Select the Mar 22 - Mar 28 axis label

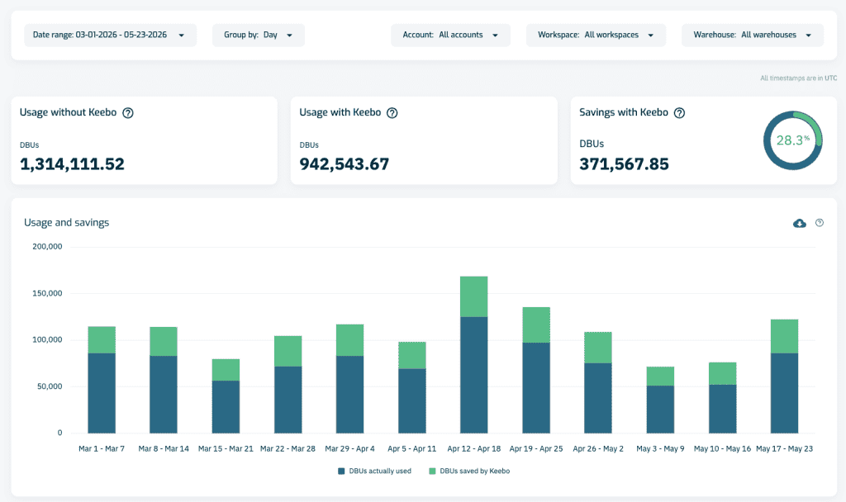(x=288, y=448)
